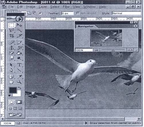
Task: Select the Rectangular Marquee tool
Action: (12, 25)
